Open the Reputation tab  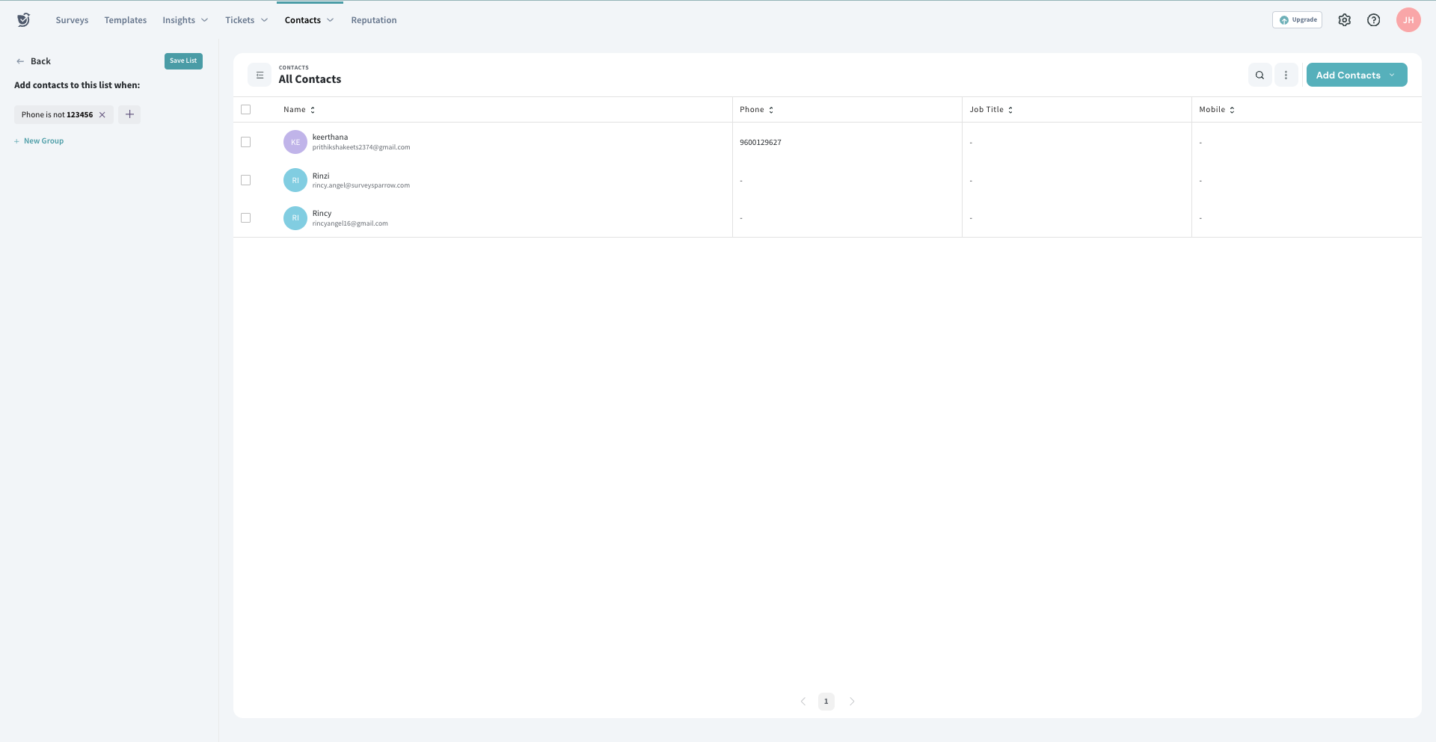373,20
